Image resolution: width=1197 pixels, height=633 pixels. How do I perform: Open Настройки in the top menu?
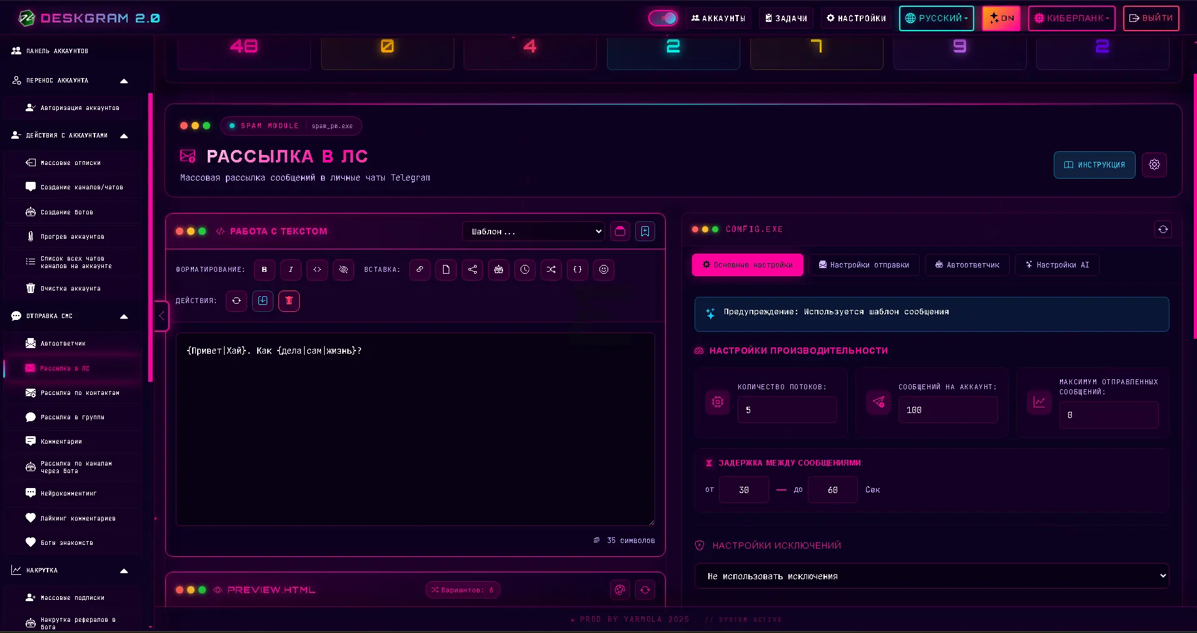[857, 18]
